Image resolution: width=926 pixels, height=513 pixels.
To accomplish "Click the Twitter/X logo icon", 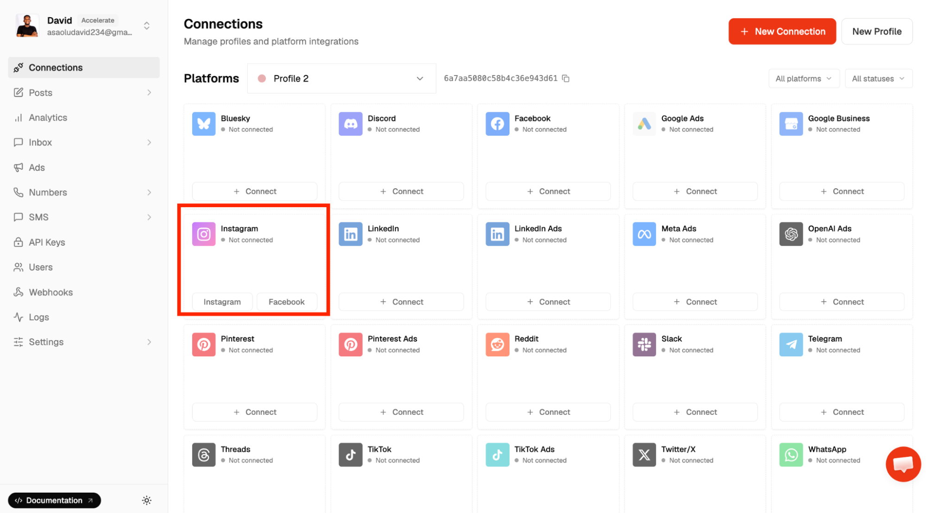I will tap(644, 455).
